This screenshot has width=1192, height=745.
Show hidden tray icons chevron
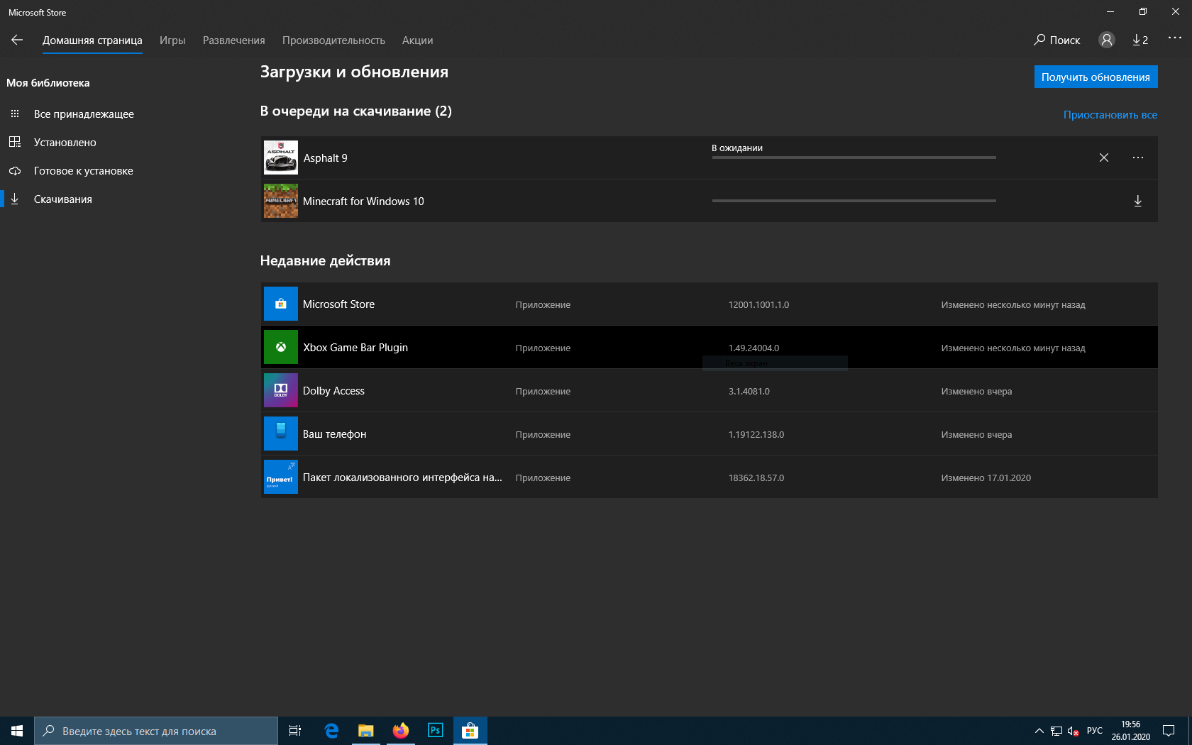pyautogui.click(x=1039, y=731)
